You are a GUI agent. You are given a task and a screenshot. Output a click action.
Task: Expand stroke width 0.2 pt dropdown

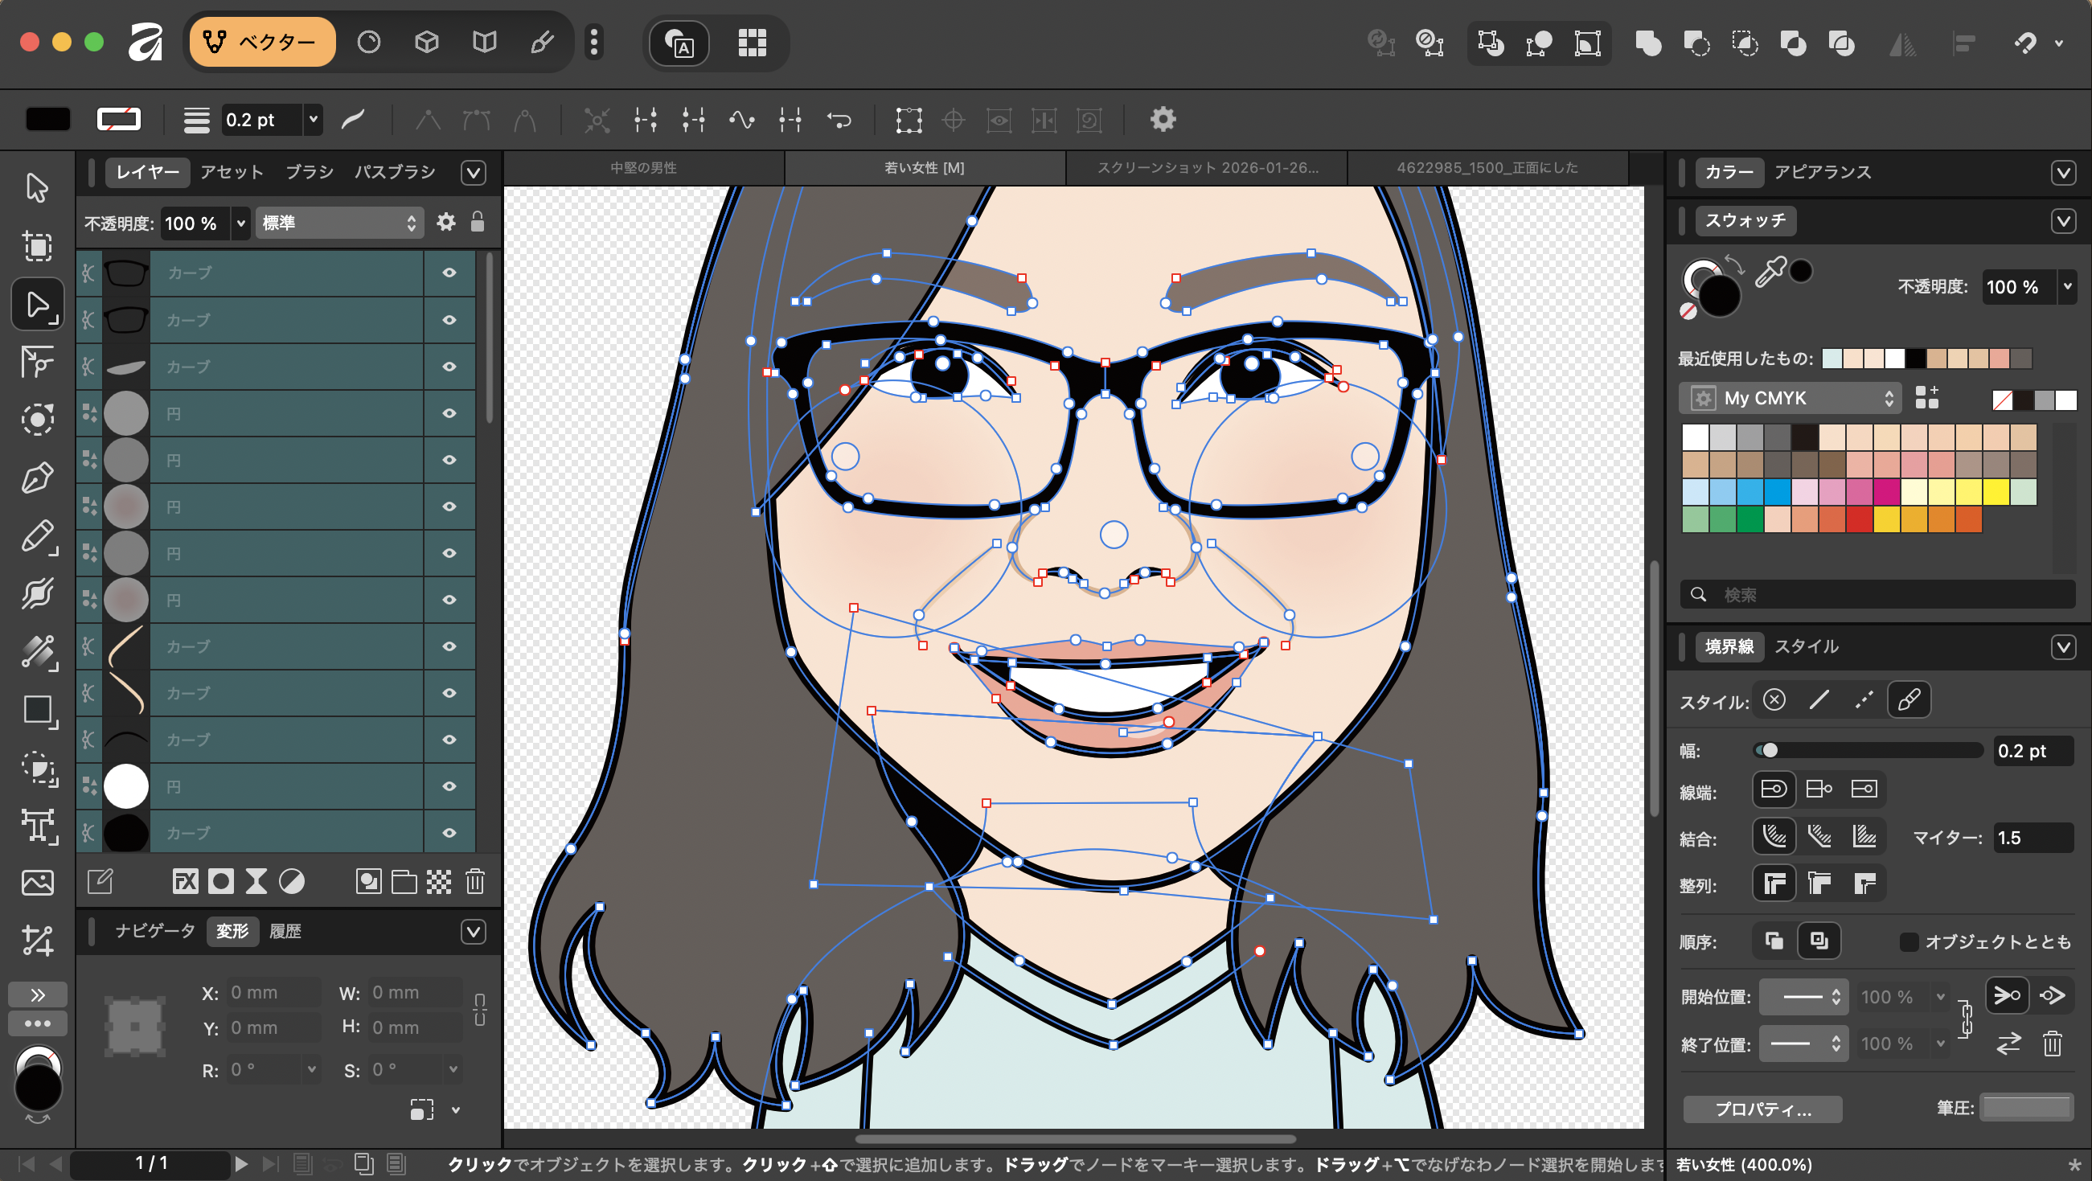click(x=313, y=120)
